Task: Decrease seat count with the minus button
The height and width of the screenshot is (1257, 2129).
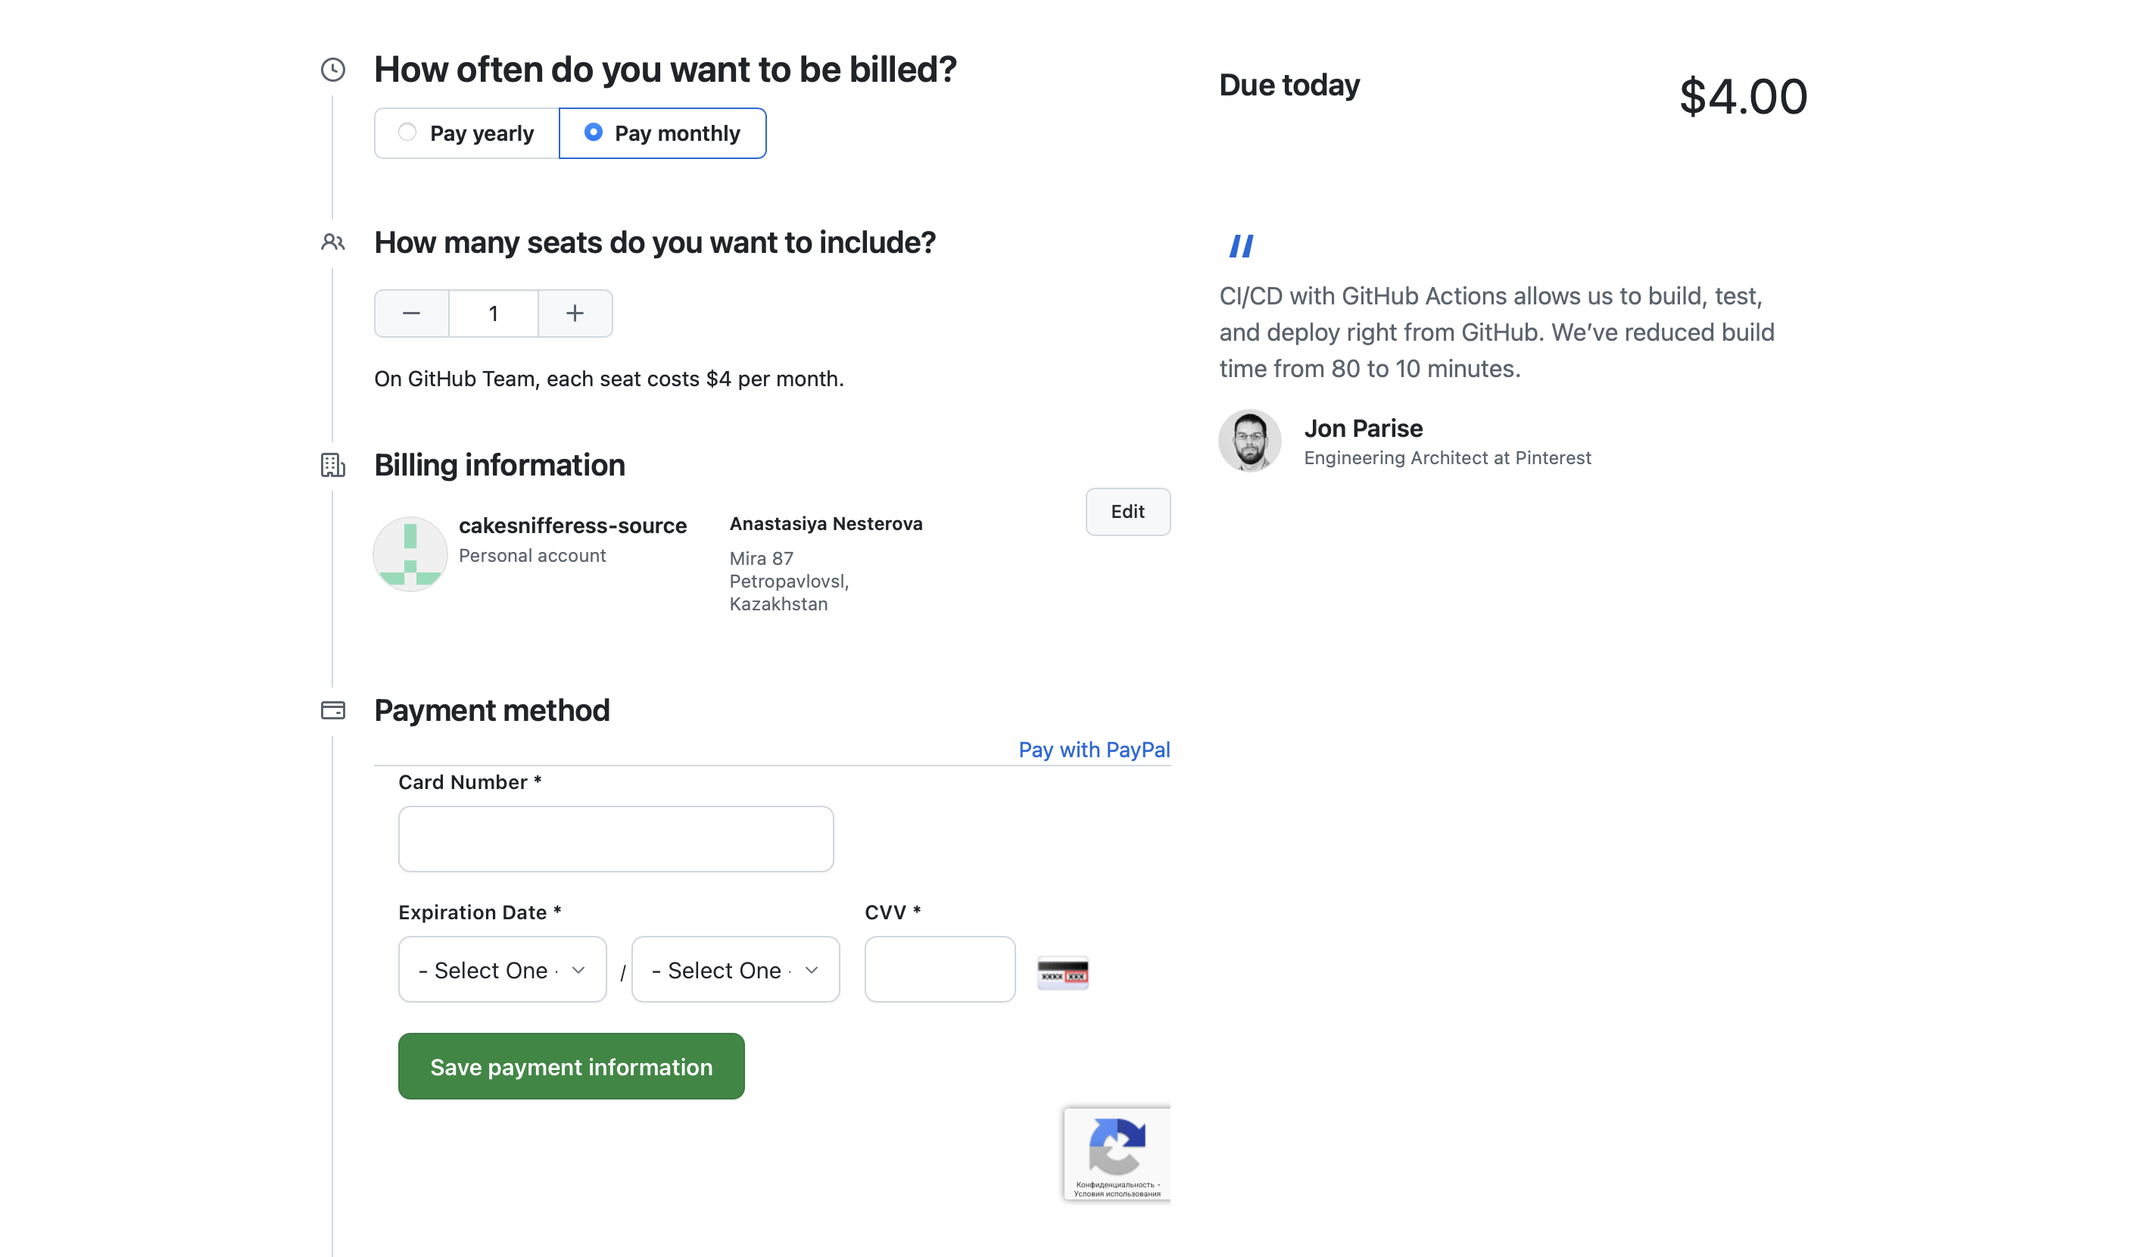Action: [x=412, y=313]
